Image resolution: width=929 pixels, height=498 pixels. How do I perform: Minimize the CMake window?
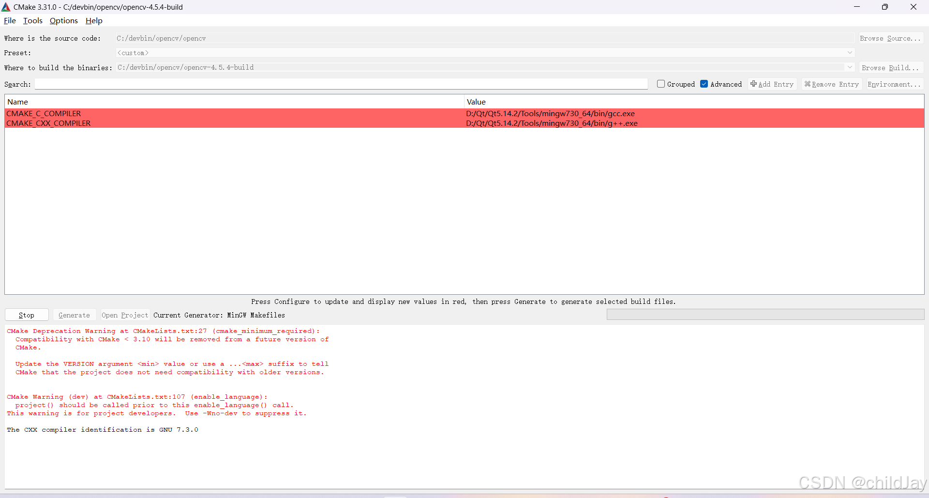(x=857, y=7)
